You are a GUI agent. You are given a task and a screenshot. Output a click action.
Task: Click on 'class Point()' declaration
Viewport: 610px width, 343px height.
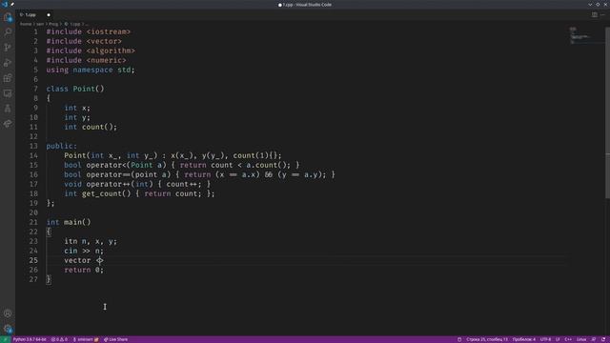pyautogui.click(x=75, y=89)
